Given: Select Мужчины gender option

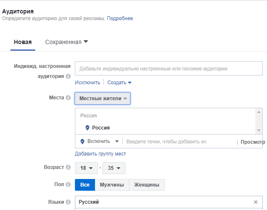Looking at the screenshot, I should (112, 185).
